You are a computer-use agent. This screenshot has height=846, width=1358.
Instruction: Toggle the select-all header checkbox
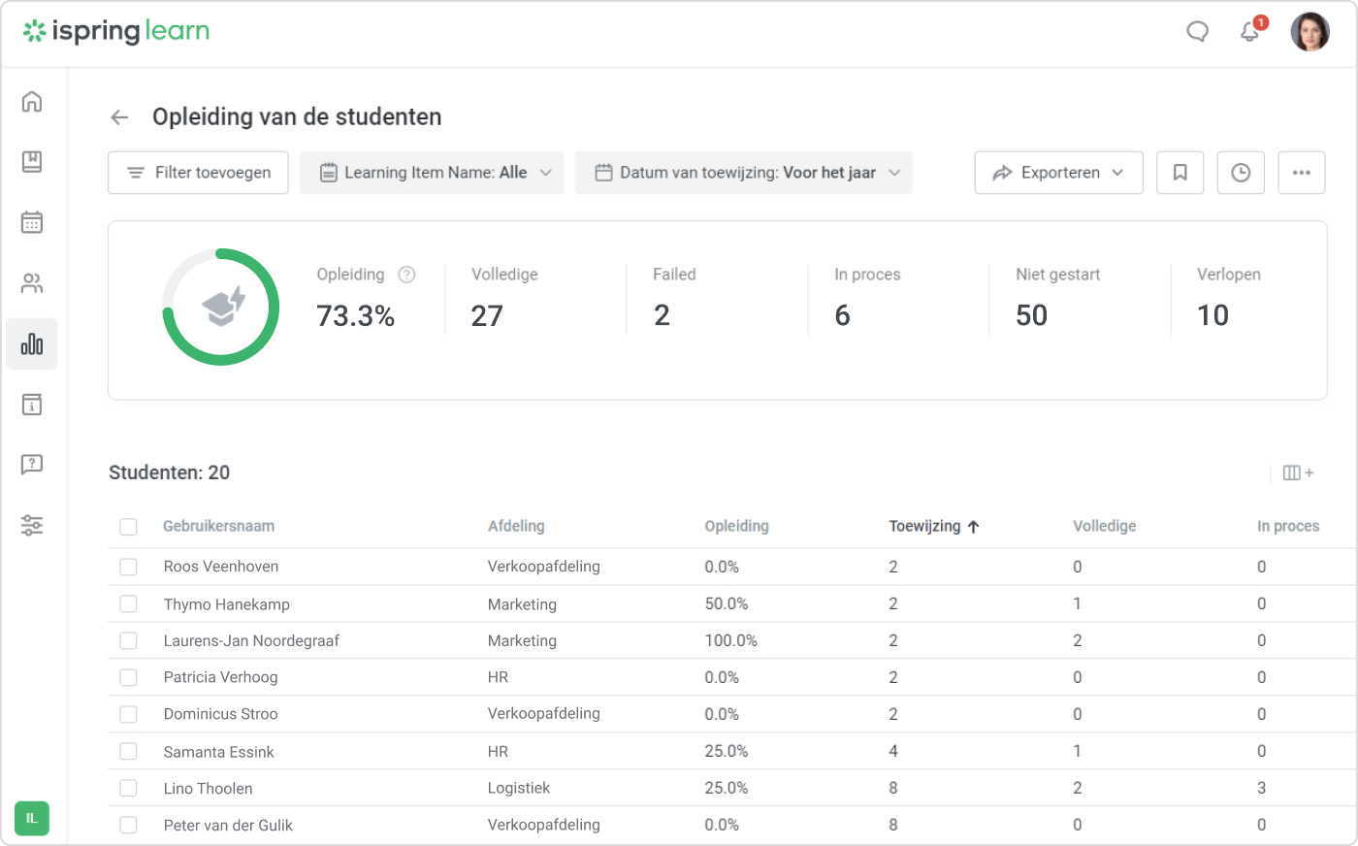(x=128, y=527)
